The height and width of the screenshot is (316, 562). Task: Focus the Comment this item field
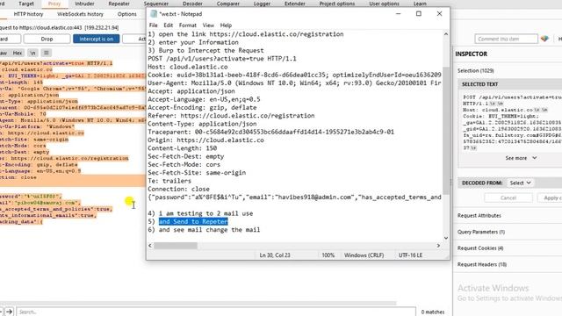point(506,39)
